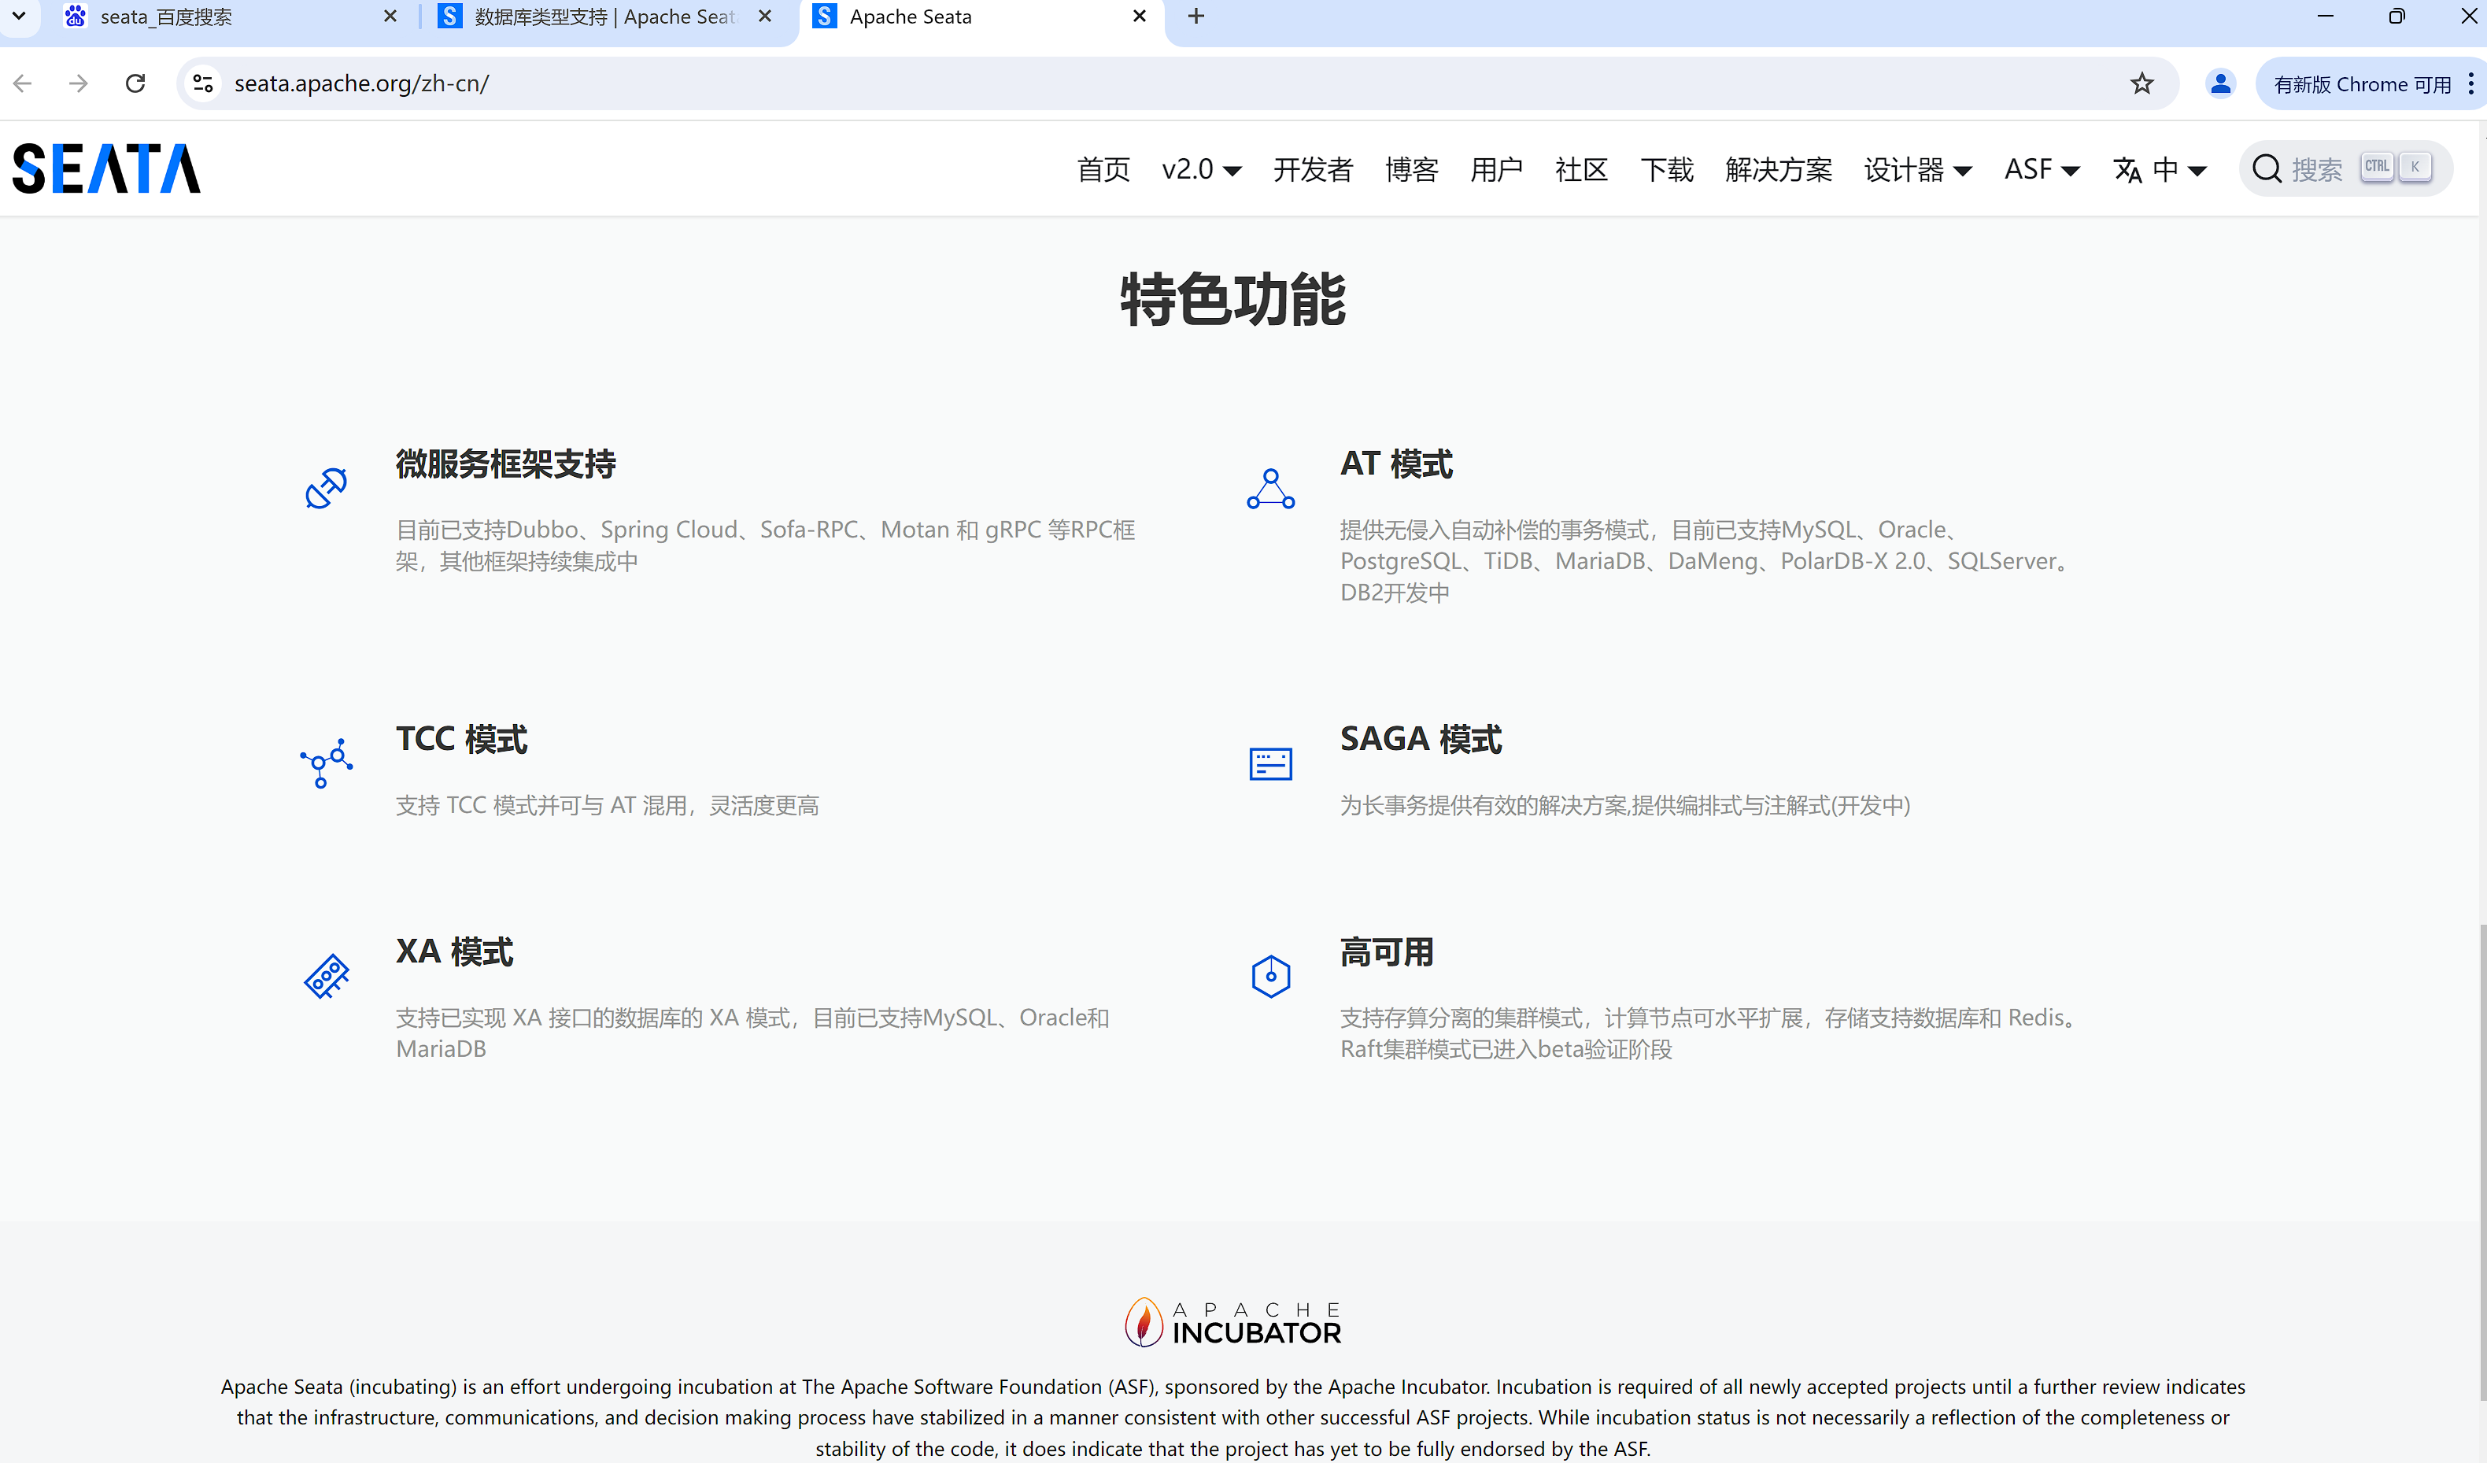Close the seata_百度搜索 tab
2487x1463 pixels.
click(x=390, y=16)
